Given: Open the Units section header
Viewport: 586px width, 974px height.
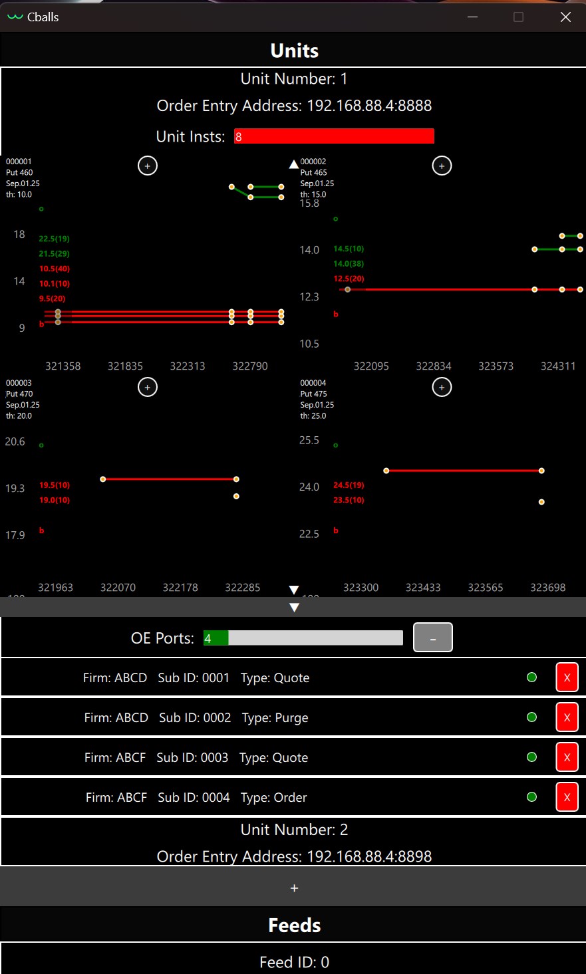Looking at the screenshot, I should 294,51.
